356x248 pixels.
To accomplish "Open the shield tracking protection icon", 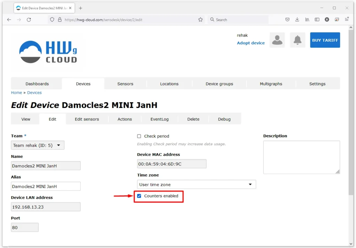I will pyautogui.click(x=52, y=20).
